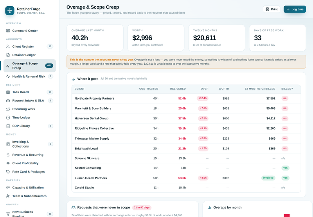The width and height of the screenshot is (313, 217).
Task: Click the Request Intake inbox icon
Action: 8,101
